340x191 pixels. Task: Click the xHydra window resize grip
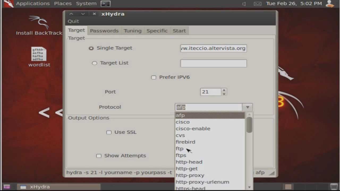271,173
